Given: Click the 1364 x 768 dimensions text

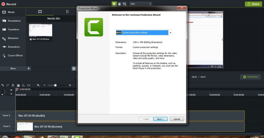Looking at the screenshot, I should tap(147, 42).
